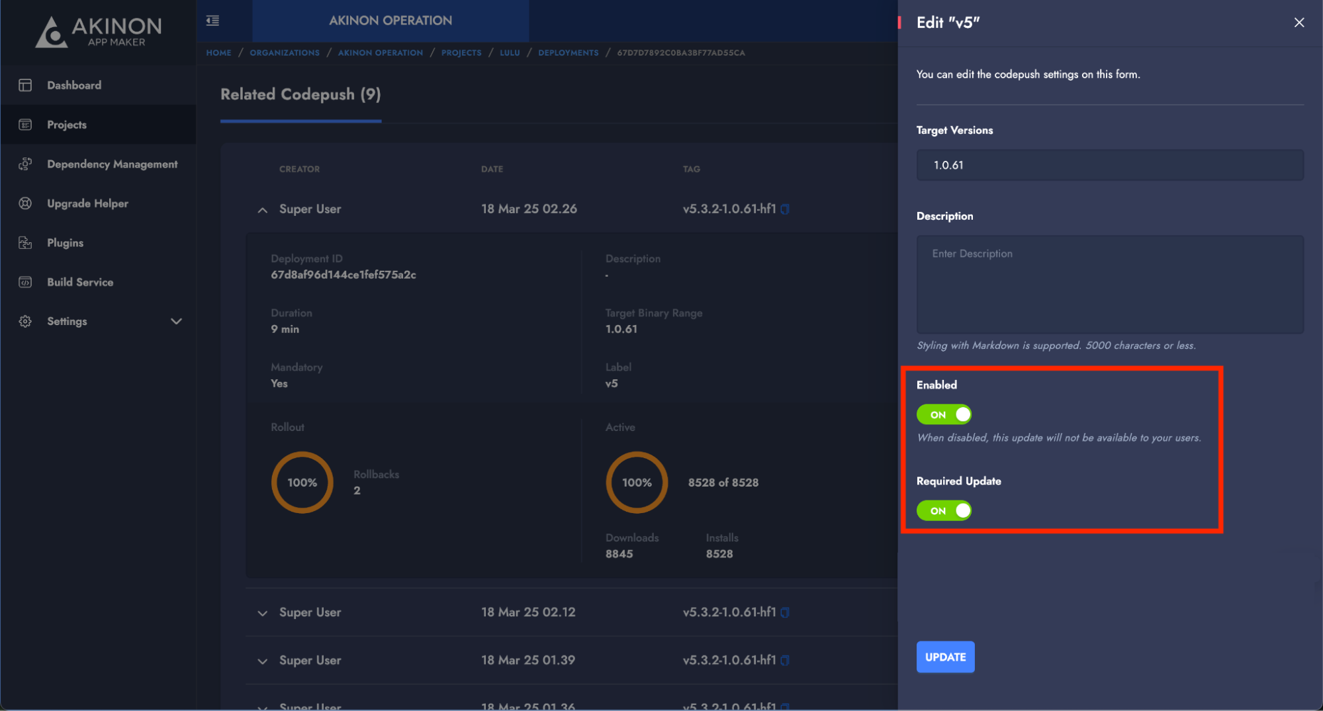Expand the 18 Mar 25 01.39 row

click(x=263, y=661)
